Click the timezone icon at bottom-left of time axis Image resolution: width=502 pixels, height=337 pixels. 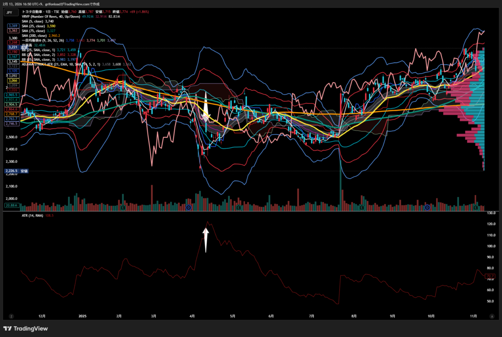pos(11,317)
